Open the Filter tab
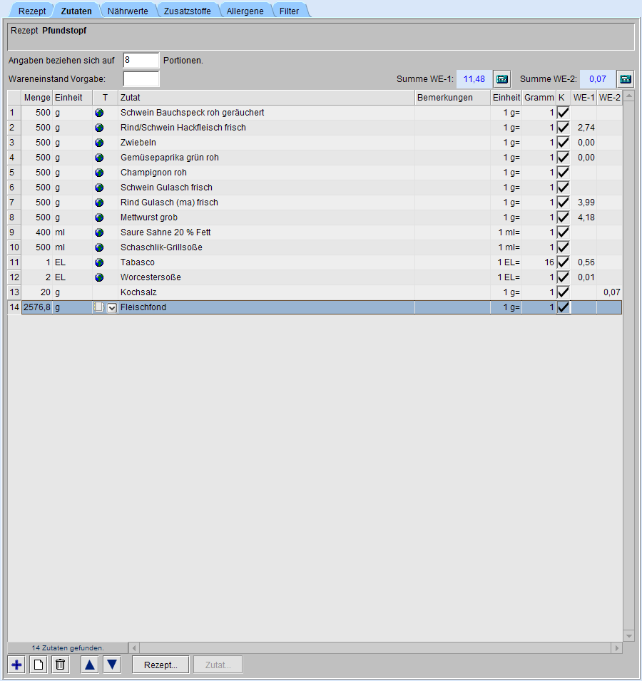Screen dimensions: 642x681 click(290, 11)
